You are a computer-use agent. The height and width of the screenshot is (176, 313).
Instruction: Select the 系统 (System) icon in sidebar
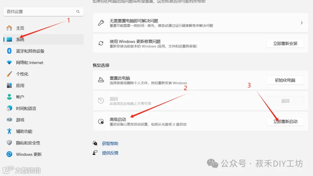pyautogui.click(x=9, y=39)
